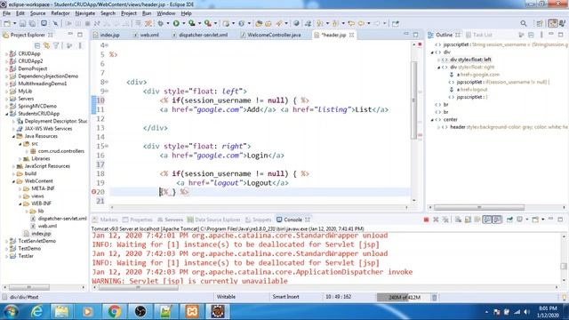Open the console display selection dropdown
This screenshot has height=320, width=569.
(x=527, y=220)
